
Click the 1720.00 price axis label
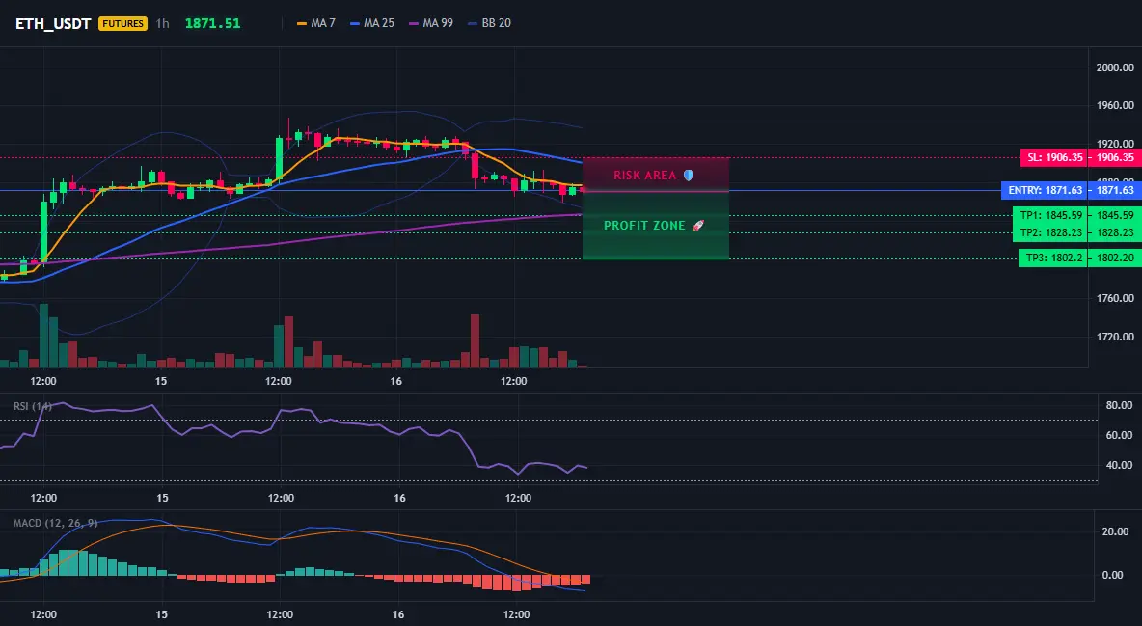pyautogui.click(x=1115, y=337)
